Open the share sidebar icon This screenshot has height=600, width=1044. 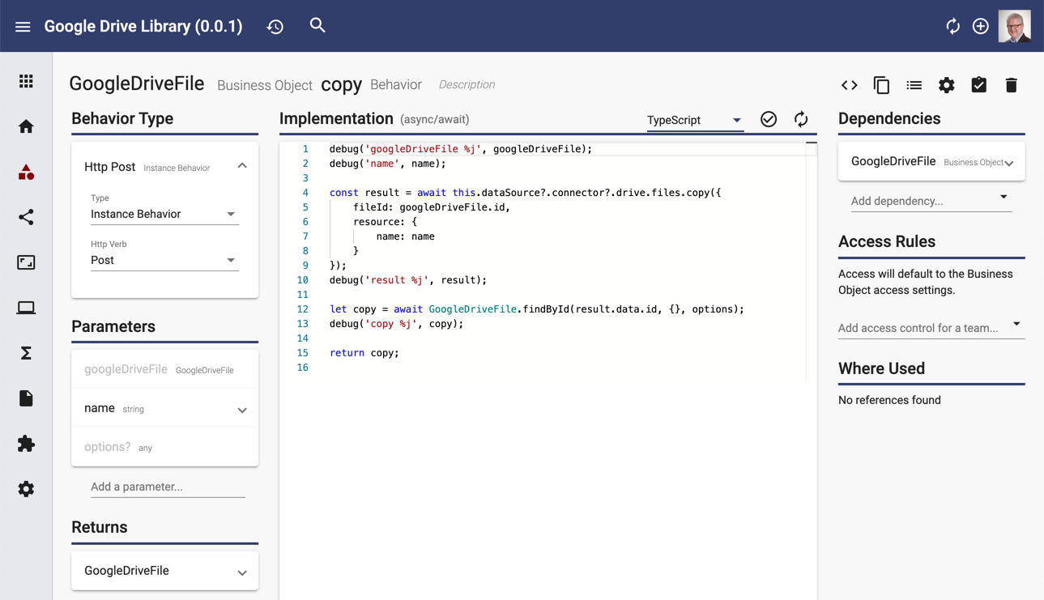(x=26, y=217)
